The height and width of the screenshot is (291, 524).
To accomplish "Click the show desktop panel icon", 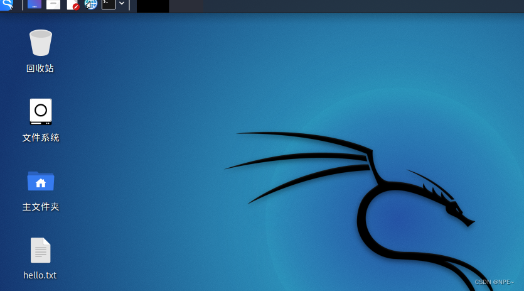I will click(35, 4).
